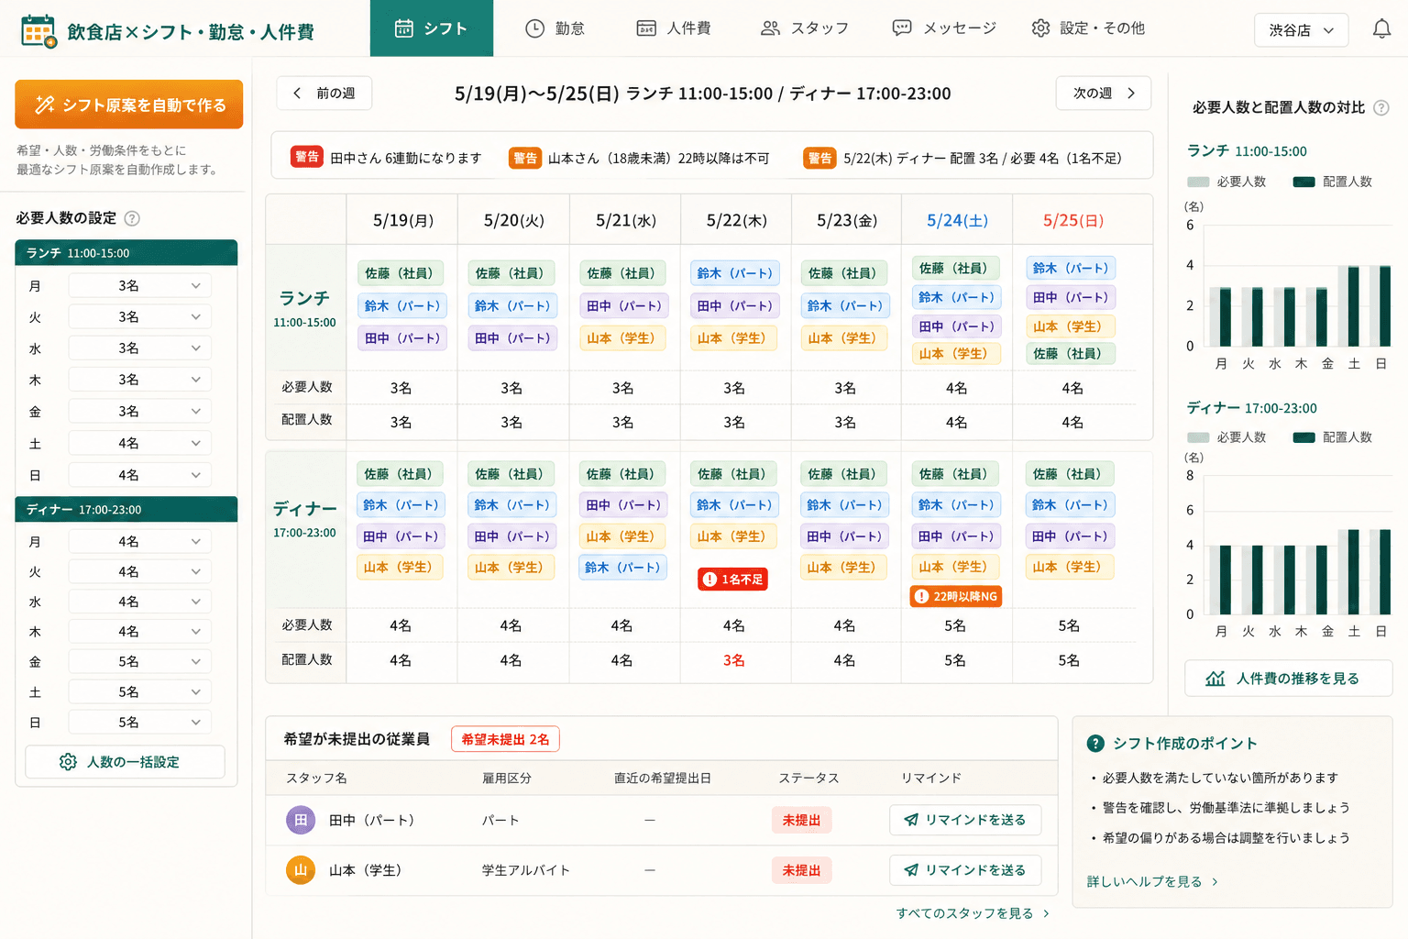Click 警告 badge for 山本さん 18歳未満
Screen dimensions: 1408x939
pos(524,158)
